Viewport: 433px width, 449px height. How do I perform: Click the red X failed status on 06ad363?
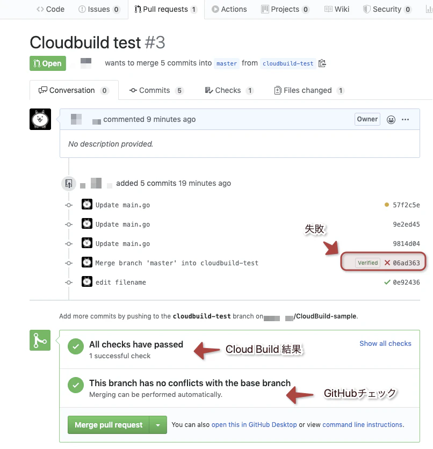click(x=387, y=263)
